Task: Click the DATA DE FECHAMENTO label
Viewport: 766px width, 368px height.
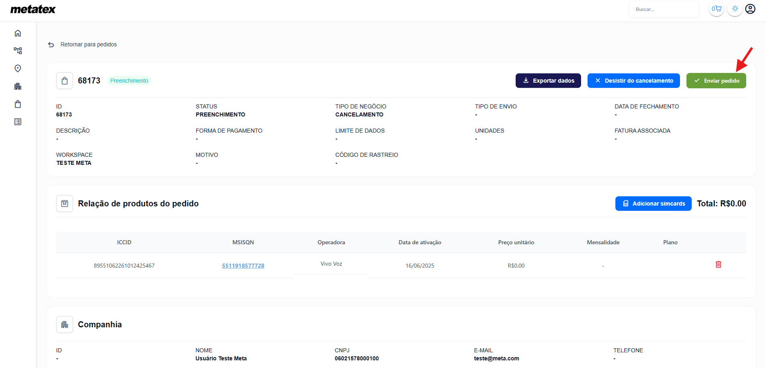Action: coord(647,106)
